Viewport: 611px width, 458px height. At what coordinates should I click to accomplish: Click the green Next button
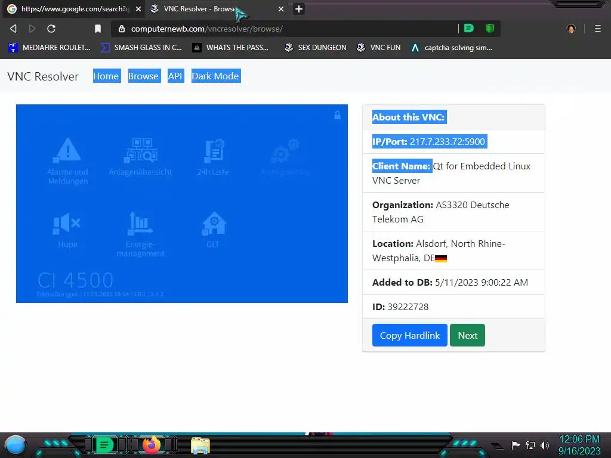click(x=467, y=335)
